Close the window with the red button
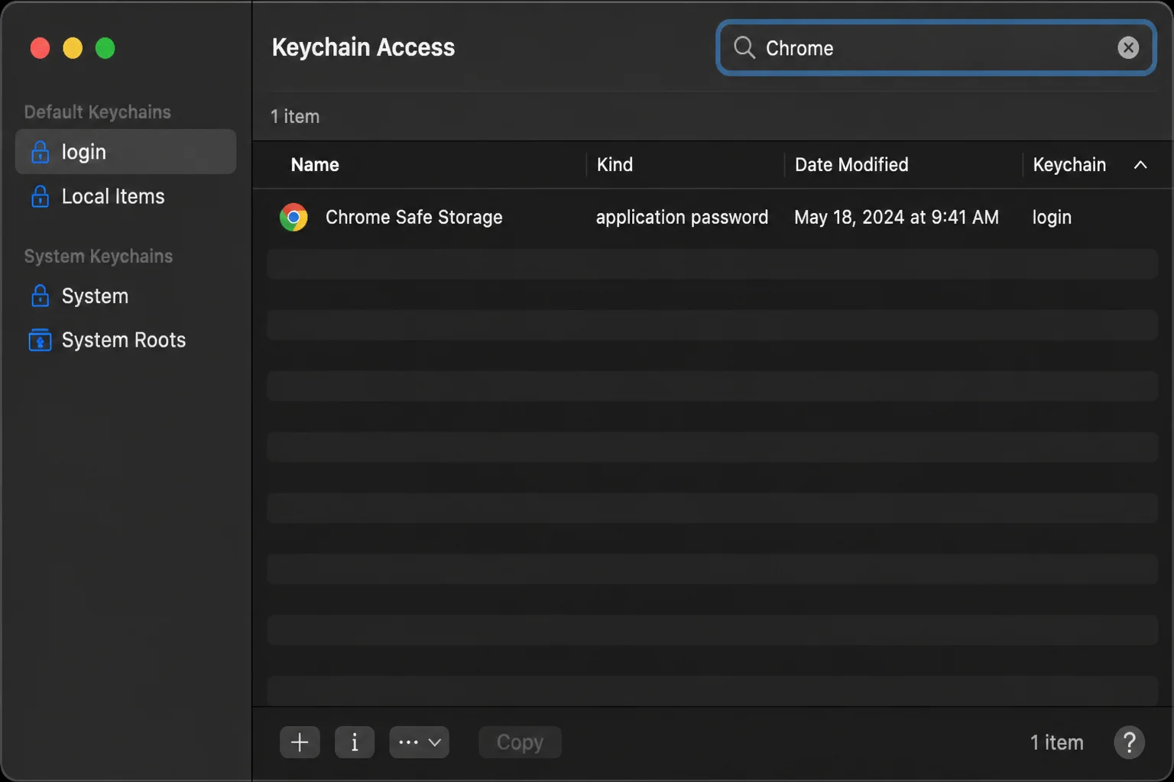This screenshot has height=782, width=1174. coord(40,48)
